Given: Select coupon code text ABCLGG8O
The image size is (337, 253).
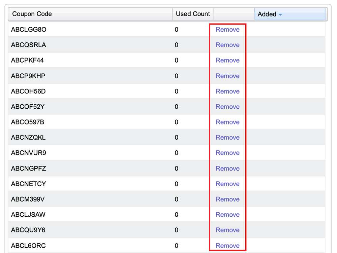Looking at the screenshot, I should click(x=29, y=30).
